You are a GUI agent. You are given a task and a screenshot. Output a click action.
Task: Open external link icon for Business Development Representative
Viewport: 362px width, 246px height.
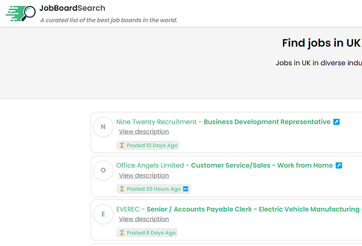337,122
